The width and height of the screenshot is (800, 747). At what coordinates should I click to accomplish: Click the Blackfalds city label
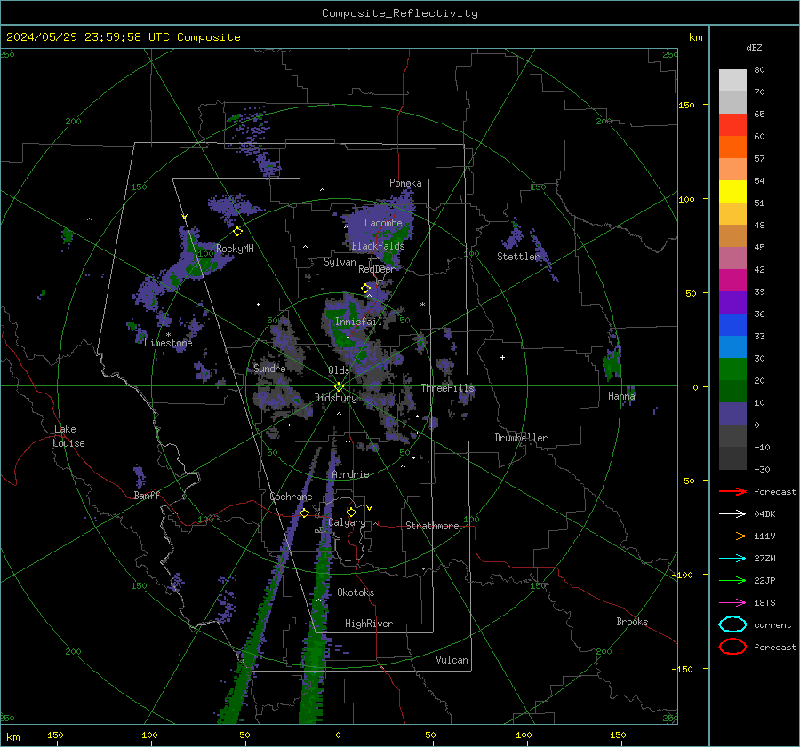[378, 246]
